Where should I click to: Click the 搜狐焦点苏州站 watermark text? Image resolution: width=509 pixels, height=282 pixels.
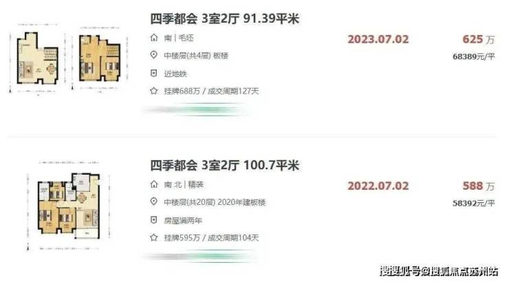[x=464, y=270]
